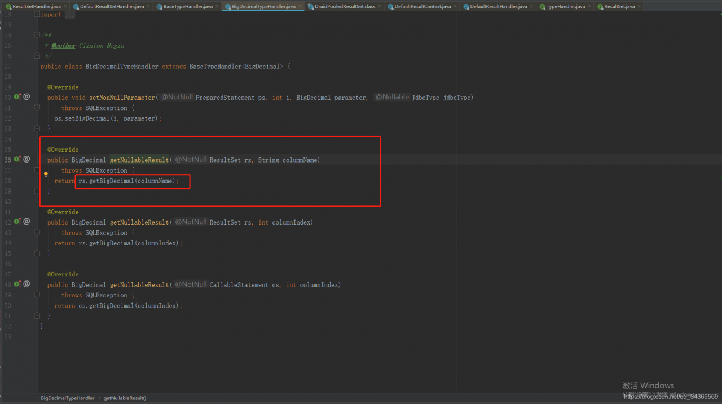Collapse getNullableResult method at line 37 fold marker

coord(37,170)
